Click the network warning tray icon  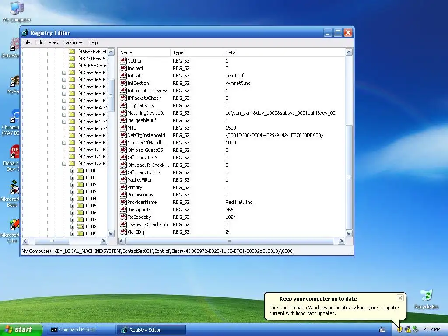coord(408,329)
